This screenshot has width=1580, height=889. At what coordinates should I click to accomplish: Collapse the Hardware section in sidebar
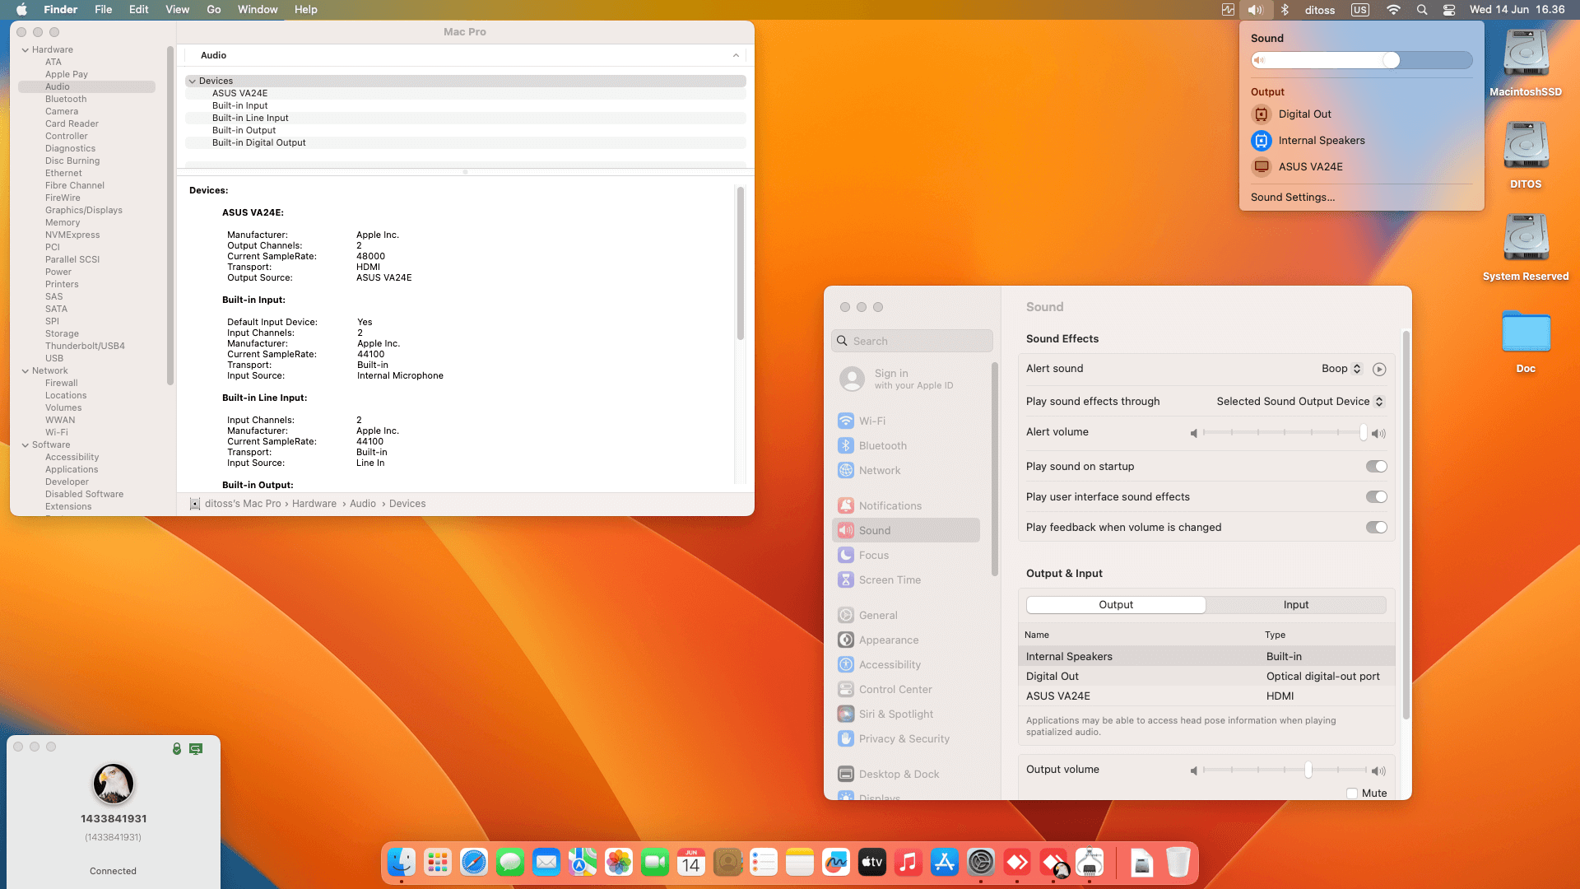[x=26, y=50]
